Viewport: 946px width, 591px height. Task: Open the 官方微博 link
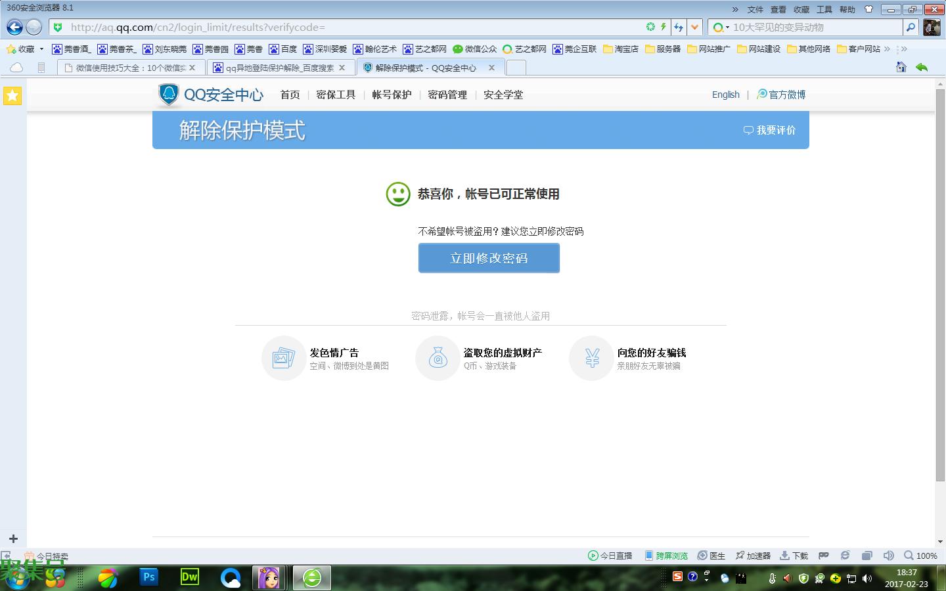click(x=781, y=95)
